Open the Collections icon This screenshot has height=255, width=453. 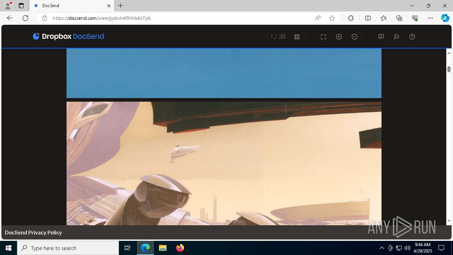tap(399, 18)
